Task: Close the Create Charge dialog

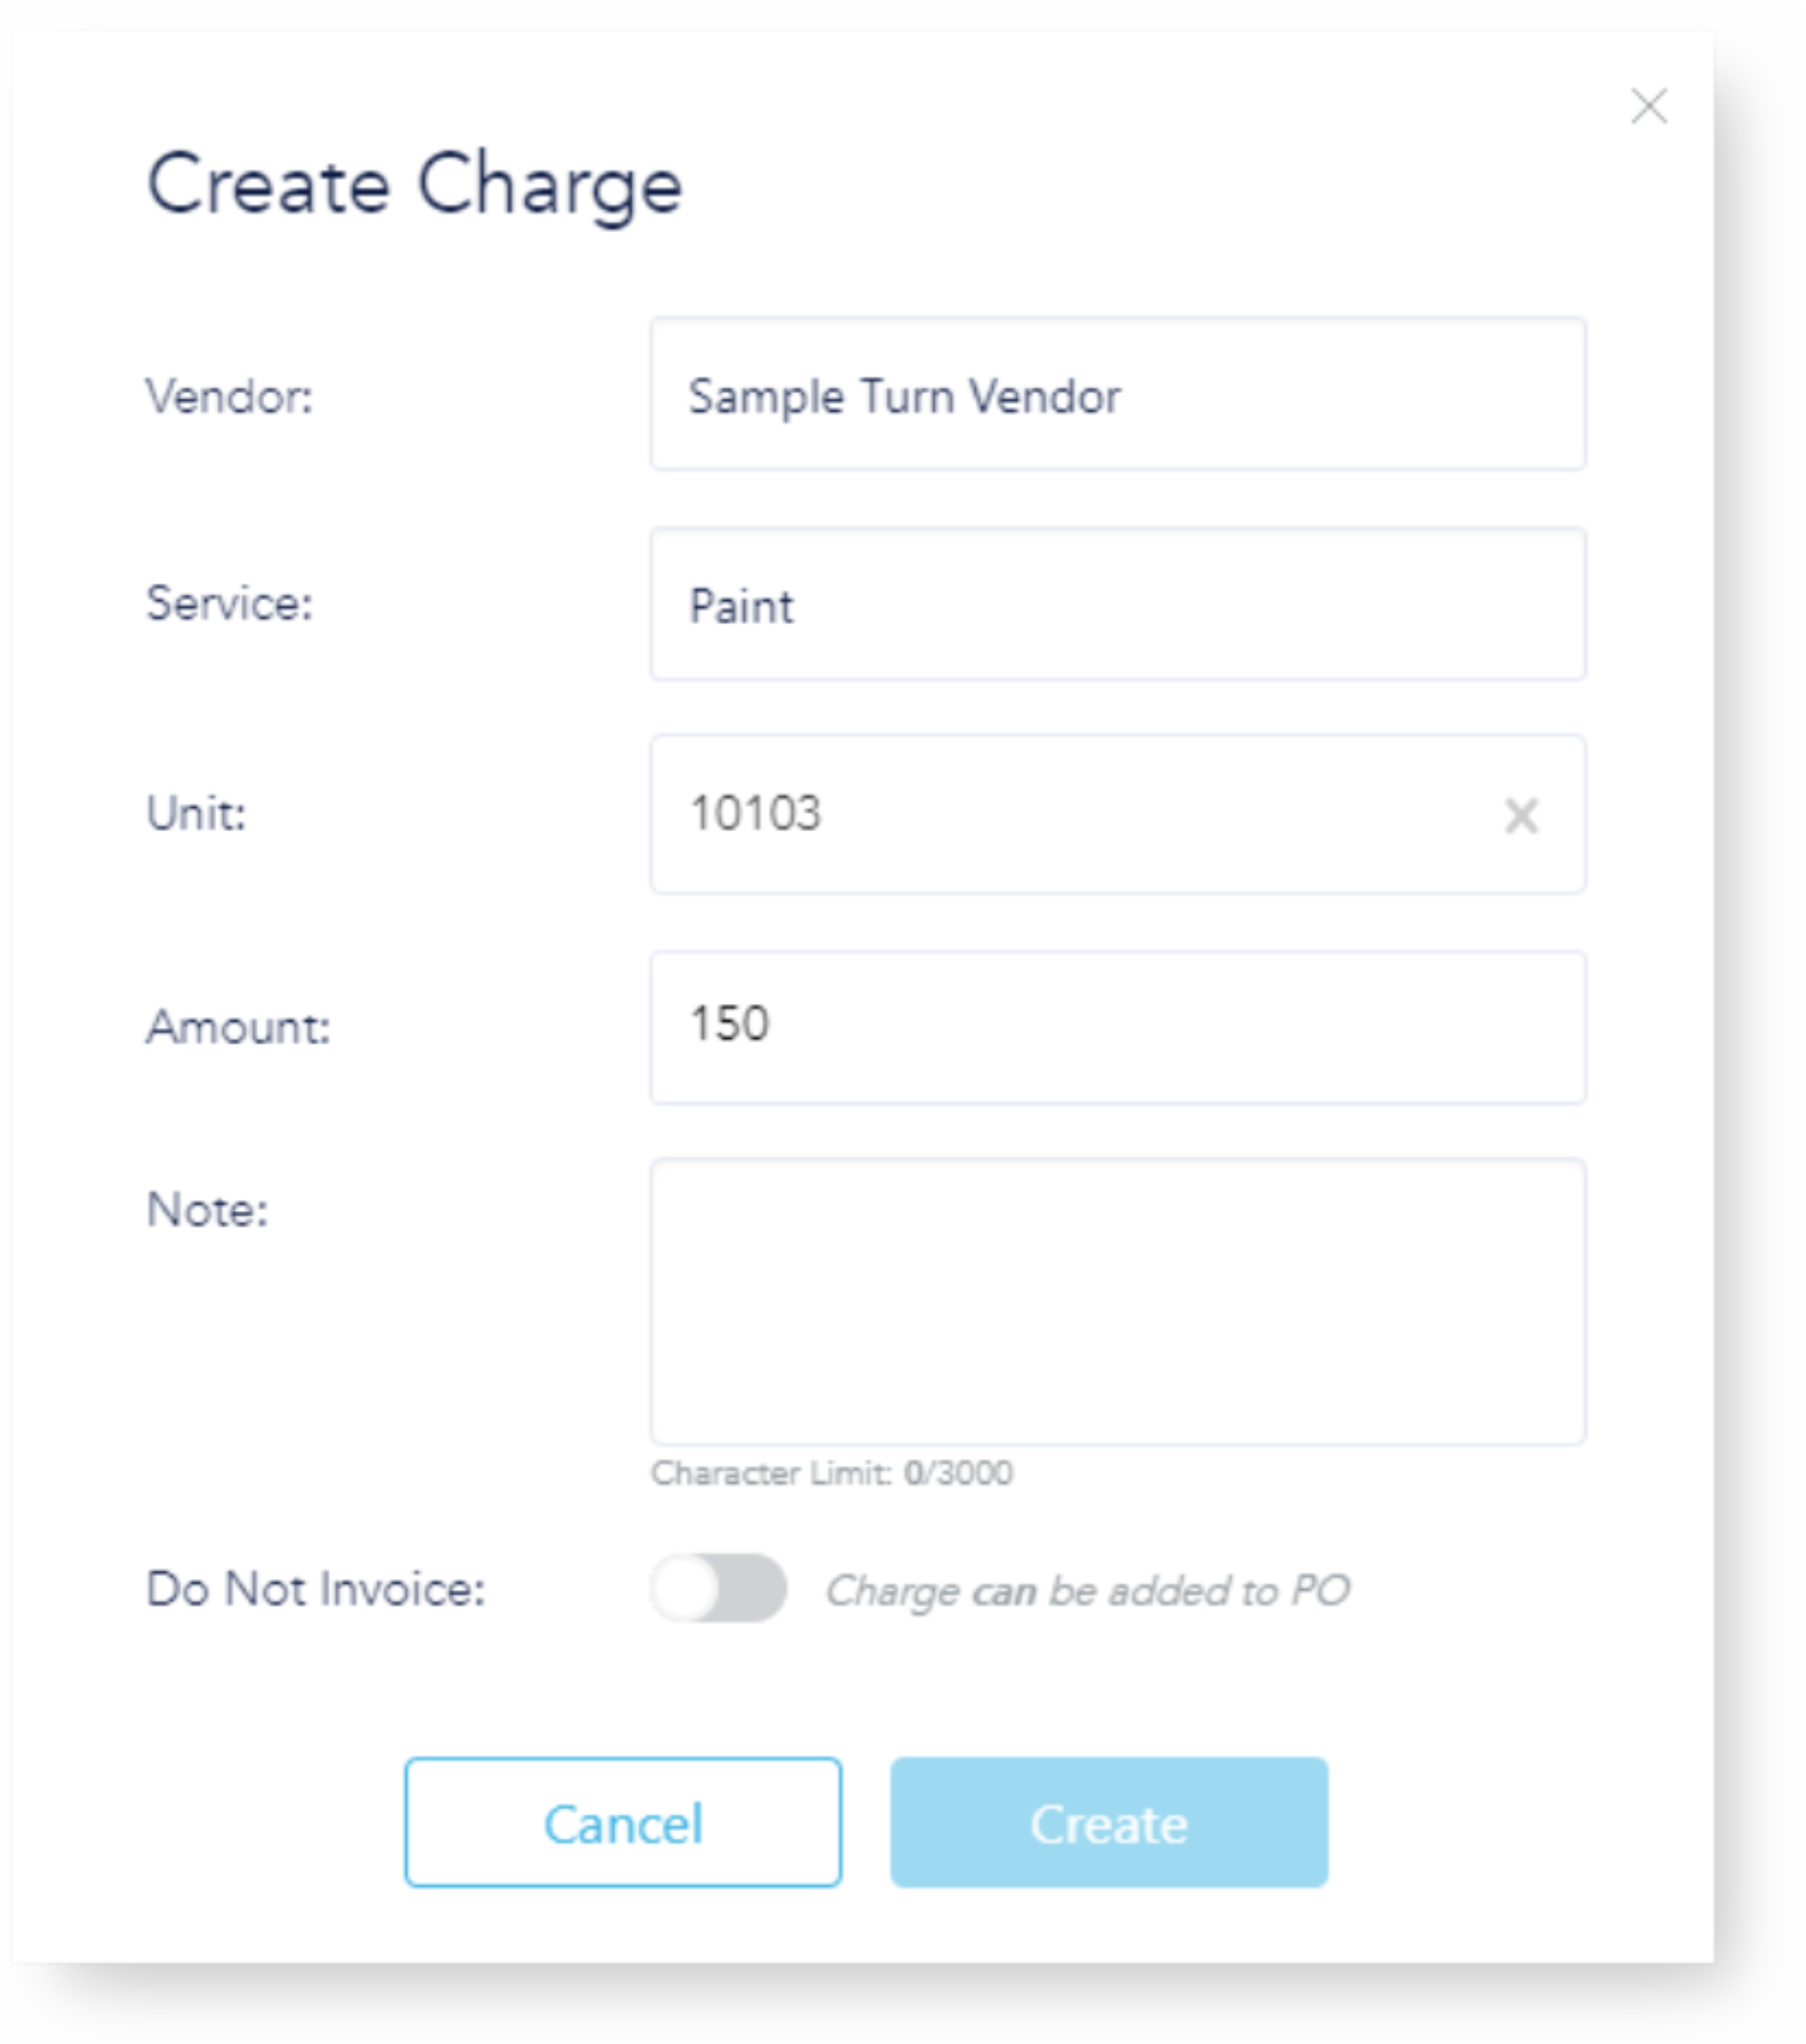Action: (1649, 106)
